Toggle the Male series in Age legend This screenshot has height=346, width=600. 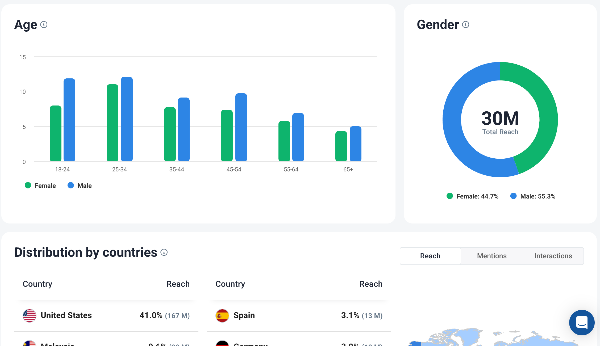pos(79,185)
